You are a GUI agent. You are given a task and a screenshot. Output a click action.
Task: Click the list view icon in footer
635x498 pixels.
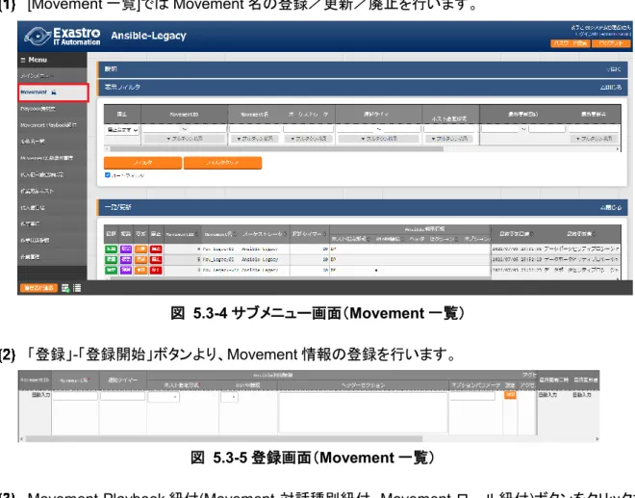(77, 288)
